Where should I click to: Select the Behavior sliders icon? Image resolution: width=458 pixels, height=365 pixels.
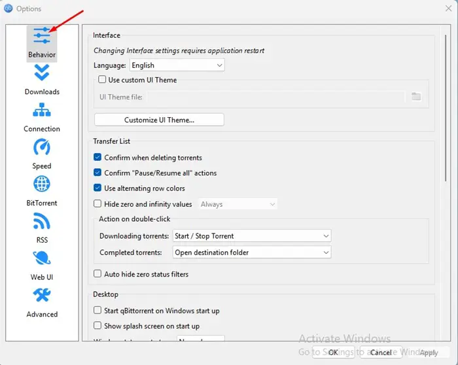pyautogui.click(x=42, y=35)
